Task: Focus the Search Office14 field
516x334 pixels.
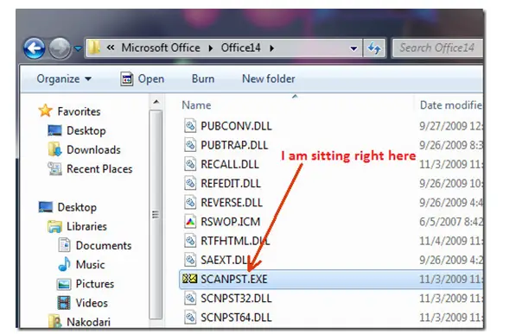Action: (x=437, y=48)
